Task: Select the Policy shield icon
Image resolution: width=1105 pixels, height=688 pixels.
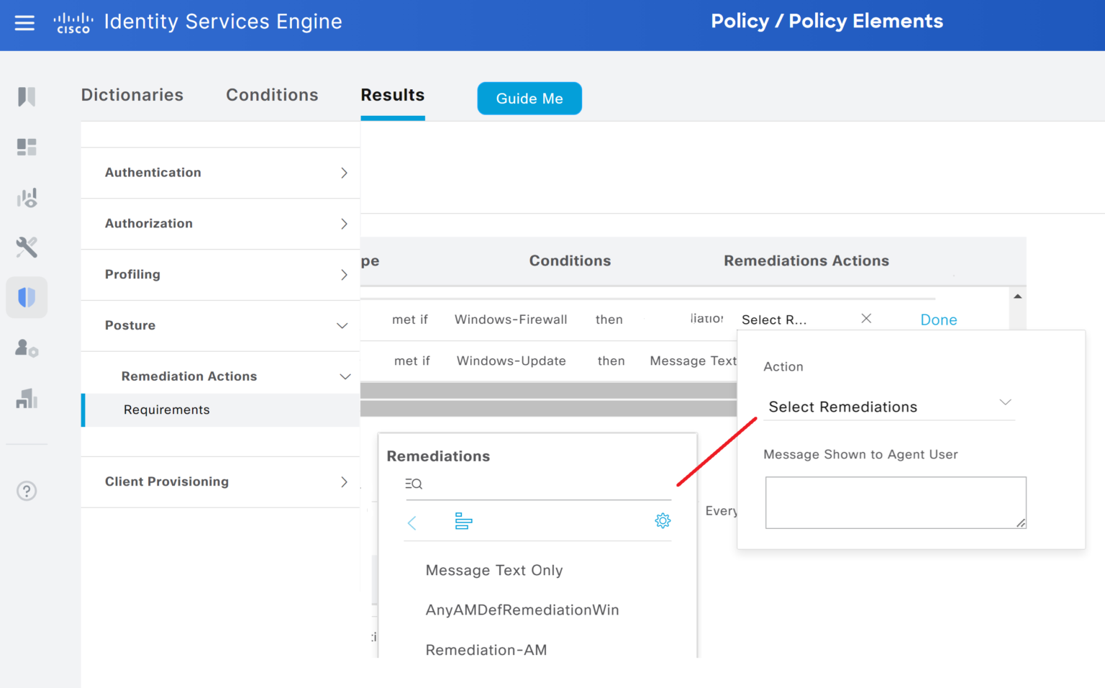Action: tap(27, 297)
